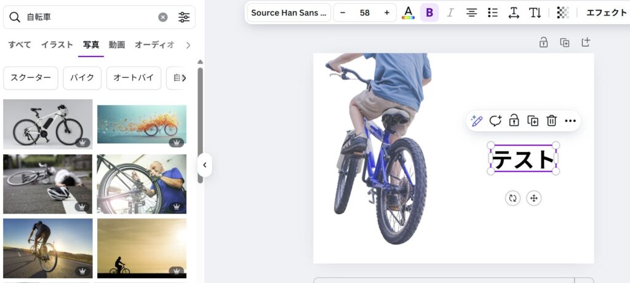This screenshot has width=630, height=283.
Task: Clear the search field text
Action: (163, 17)
